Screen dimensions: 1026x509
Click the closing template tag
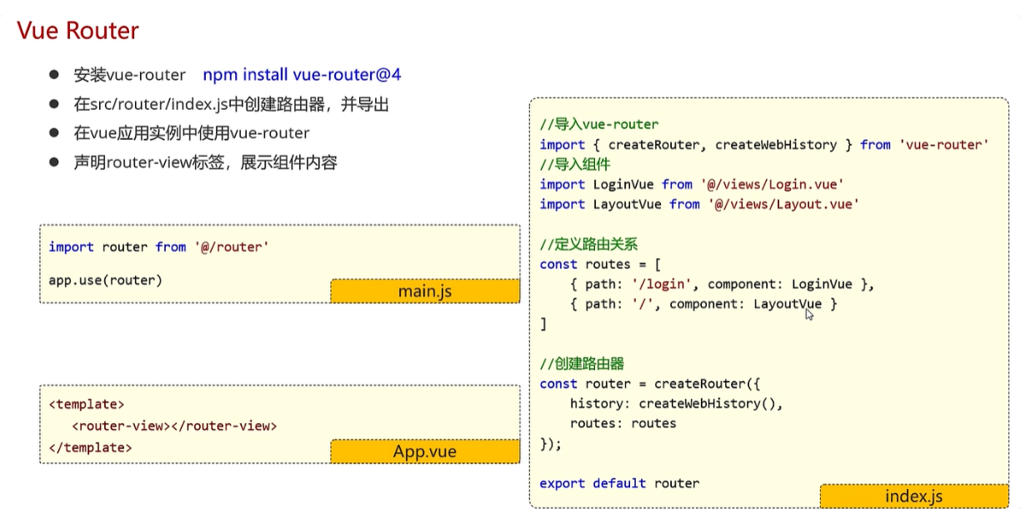point(90,447)
